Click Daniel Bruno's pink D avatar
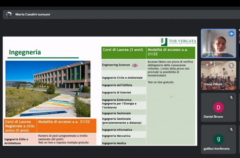Viewport: 240px width, 158px height. pyautogui.click(x=218, y=107)
